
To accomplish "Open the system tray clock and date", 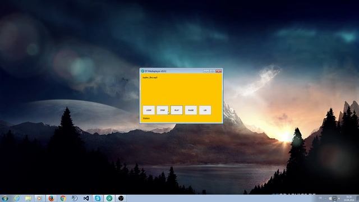I will [349, 198].
